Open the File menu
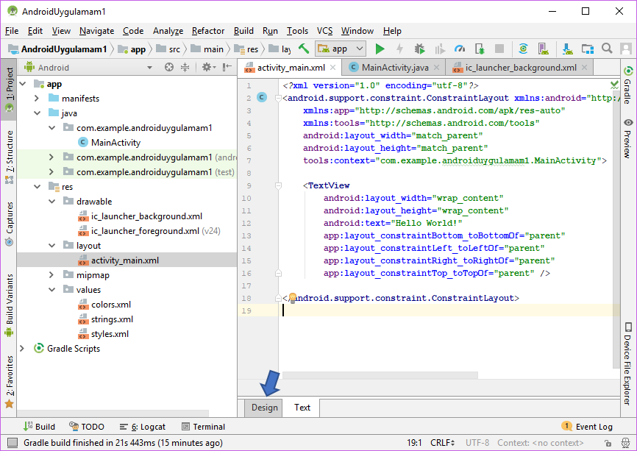 pyautogui.click(x=12, y=31)
